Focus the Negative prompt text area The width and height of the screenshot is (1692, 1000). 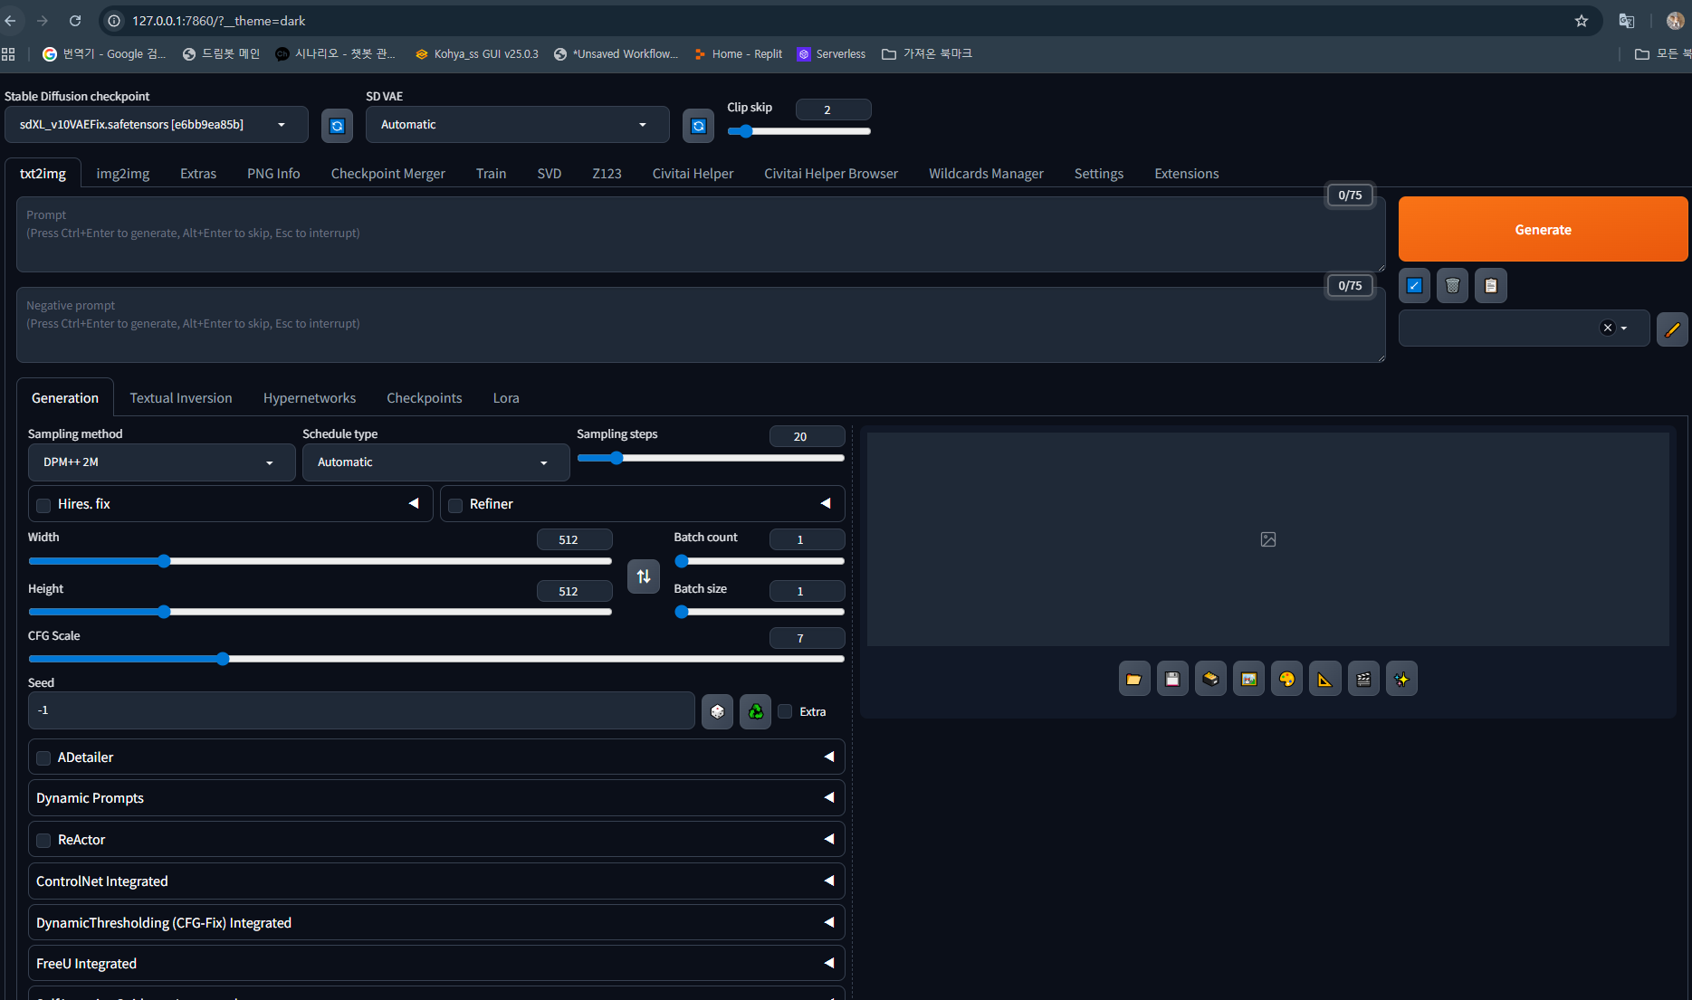pos(701,325)
